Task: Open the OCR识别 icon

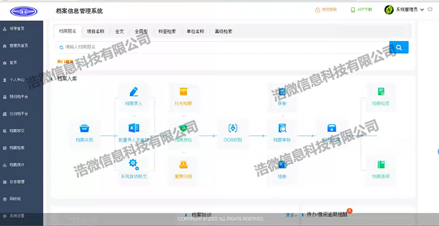Action: [233, 128]
